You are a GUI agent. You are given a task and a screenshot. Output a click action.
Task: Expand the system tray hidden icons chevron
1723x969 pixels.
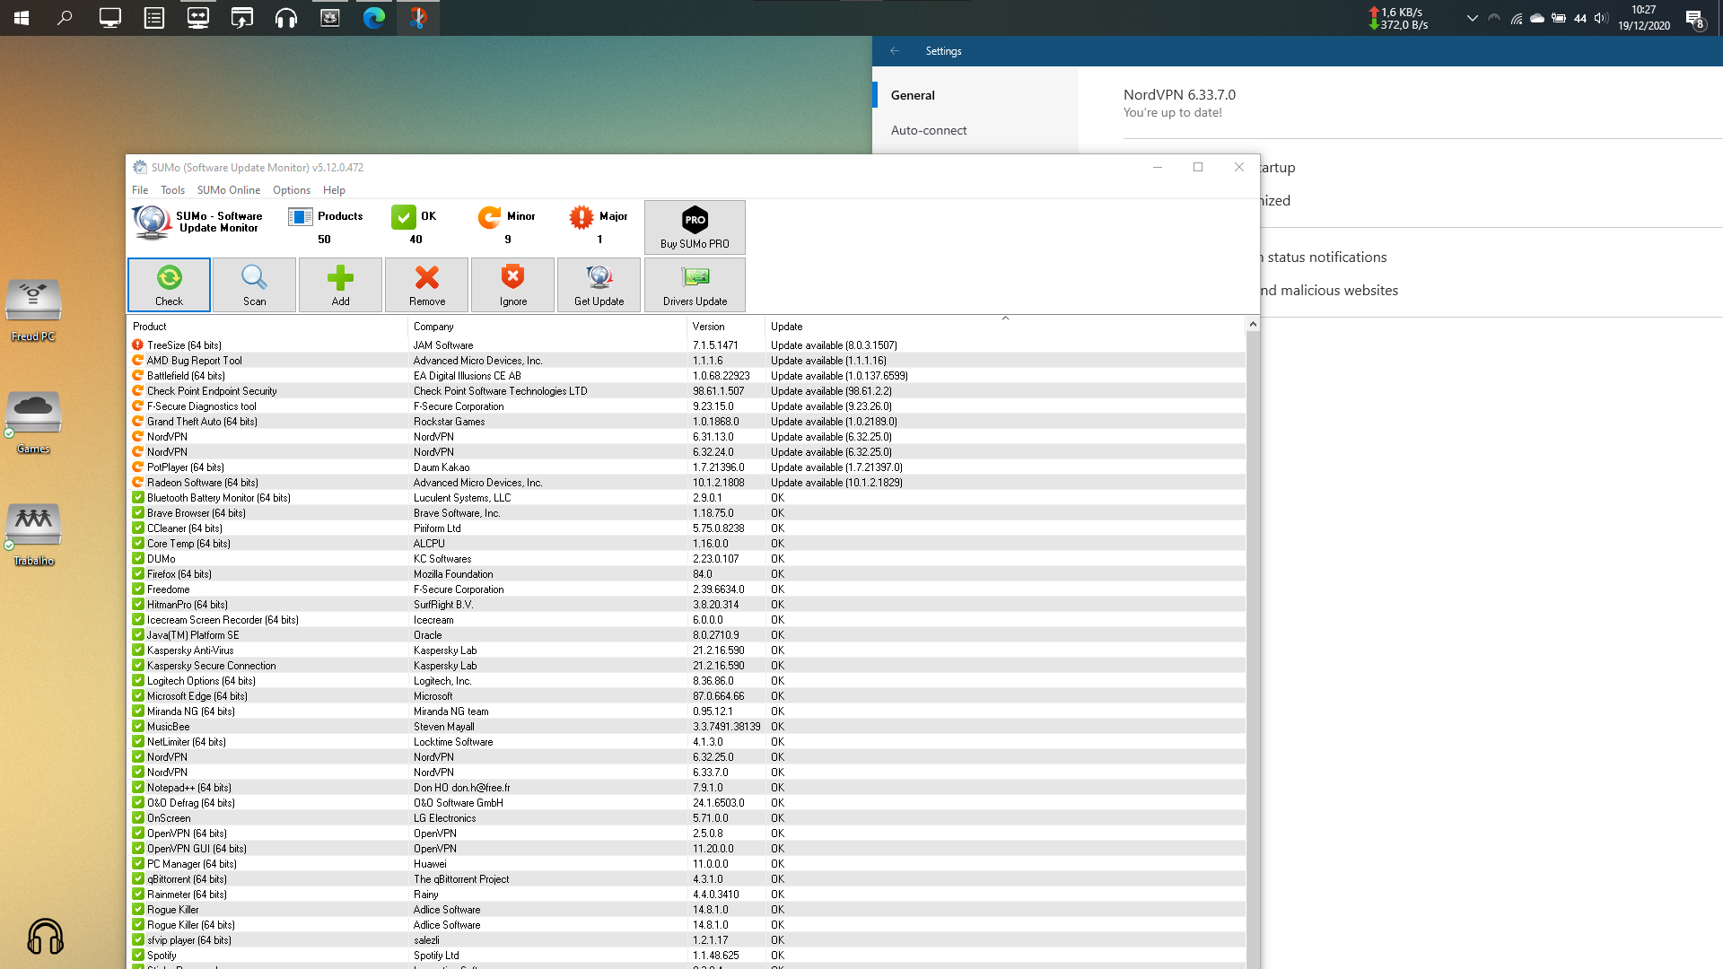[1472, 18]
